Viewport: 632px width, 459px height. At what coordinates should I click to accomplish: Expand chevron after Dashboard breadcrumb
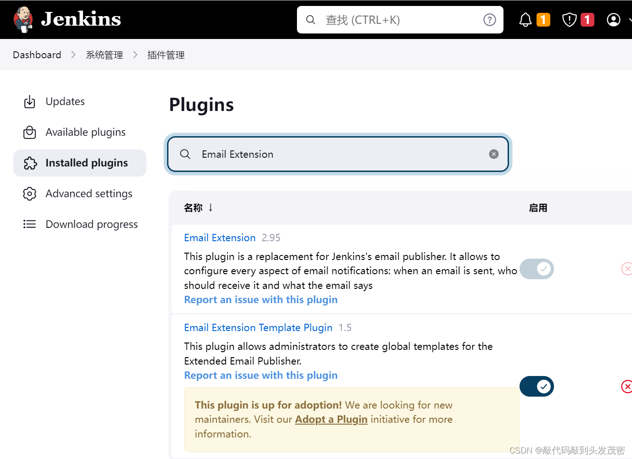point(73,55)
